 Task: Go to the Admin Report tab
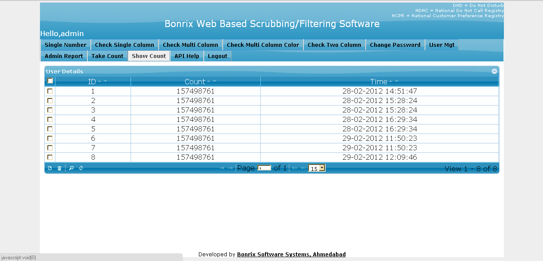(x=64, y=56)
